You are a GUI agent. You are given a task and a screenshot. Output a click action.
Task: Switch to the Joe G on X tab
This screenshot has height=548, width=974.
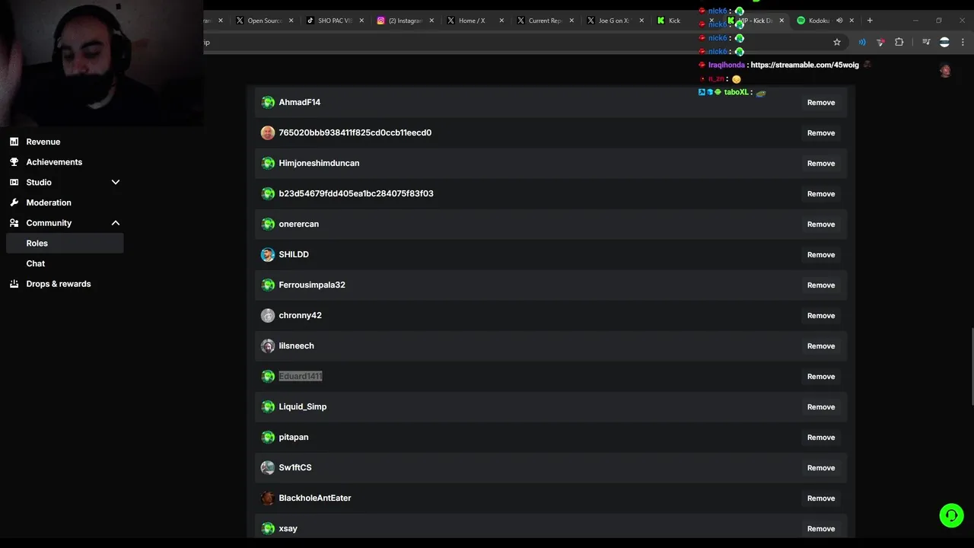click(613, 21)
